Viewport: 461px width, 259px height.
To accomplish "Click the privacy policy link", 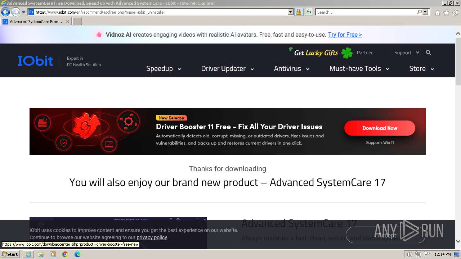I will pos(152,237).
